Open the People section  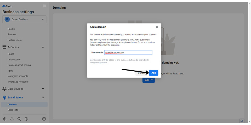11,29
